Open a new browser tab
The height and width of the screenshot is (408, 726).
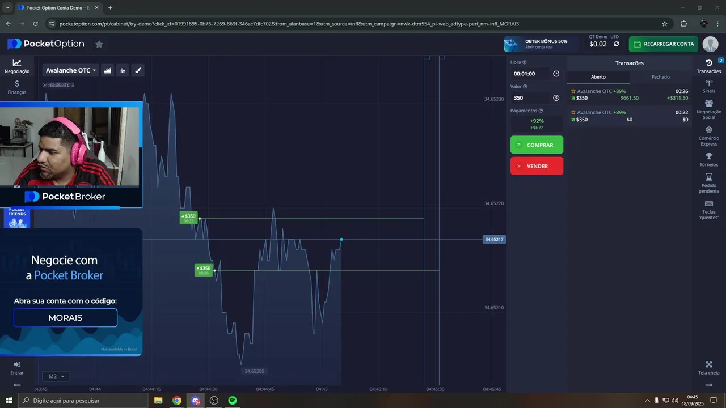110,8
